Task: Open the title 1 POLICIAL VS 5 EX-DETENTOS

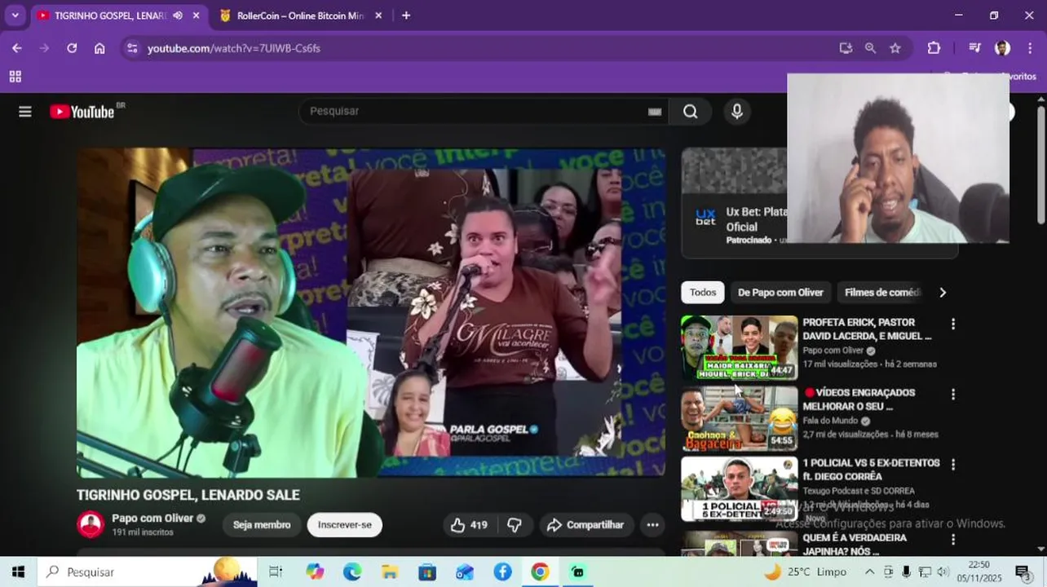Action: (871, 470)
